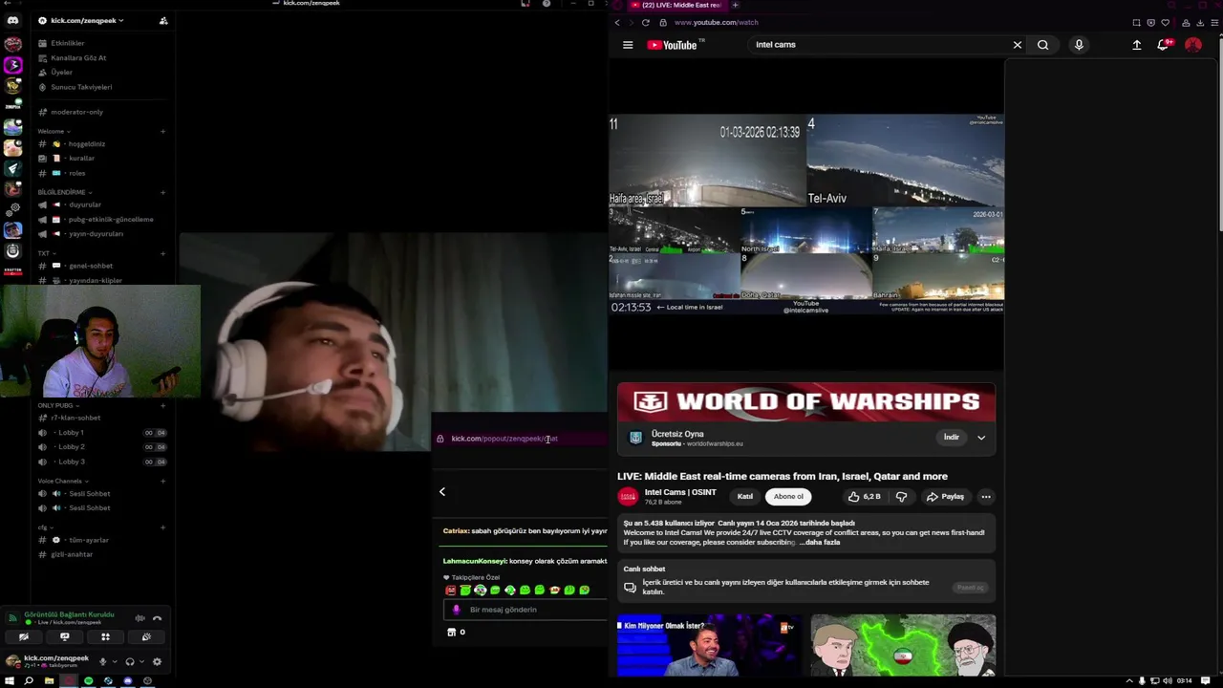Dislike the Intel Cams live video
The image size is (1223, 688).
coord(901,497)
